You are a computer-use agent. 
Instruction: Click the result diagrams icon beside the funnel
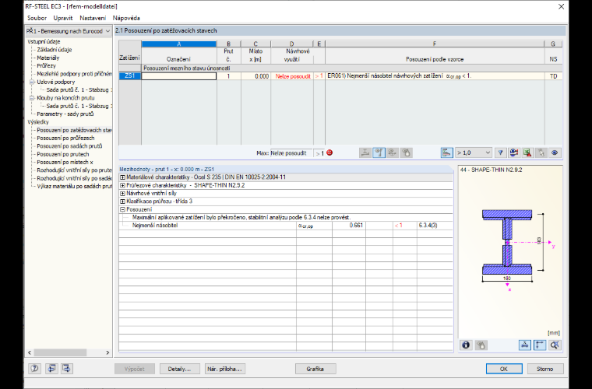pyautogui.click(x=514, y=152)
